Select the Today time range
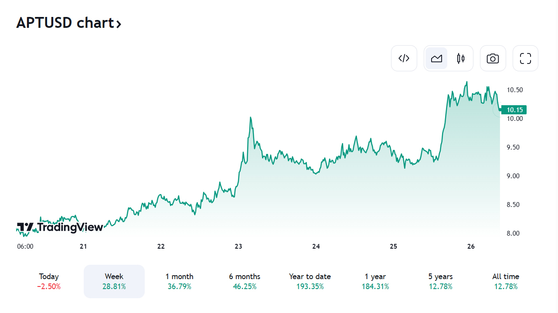 [x=49, y=281]
